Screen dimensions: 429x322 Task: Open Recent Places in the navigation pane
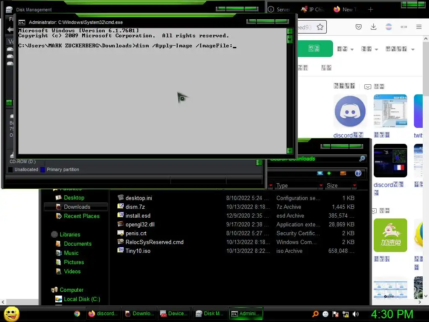click(x=82, y=216)
